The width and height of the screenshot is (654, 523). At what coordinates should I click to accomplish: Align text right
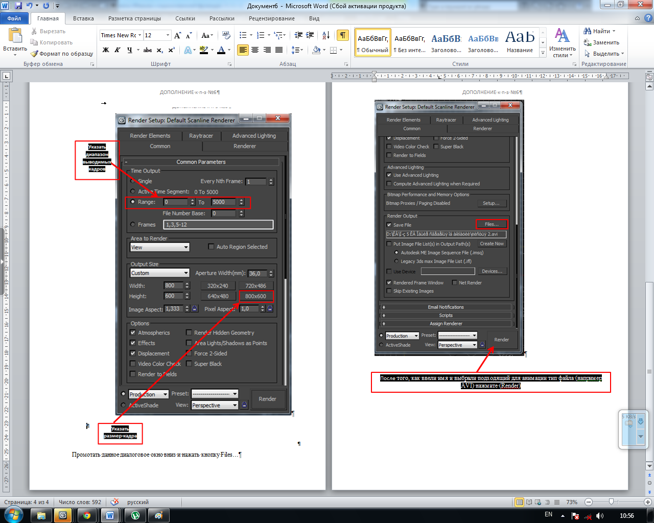(267, 50)
